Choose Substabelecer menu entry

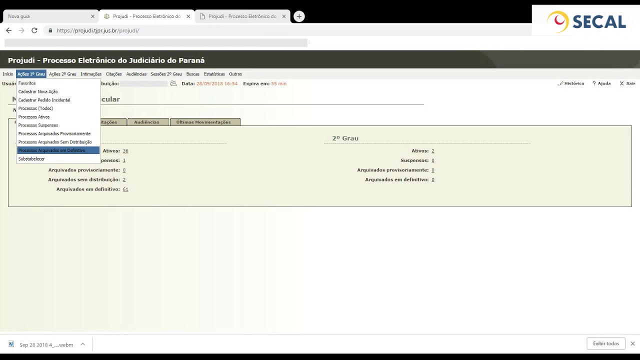58,159
